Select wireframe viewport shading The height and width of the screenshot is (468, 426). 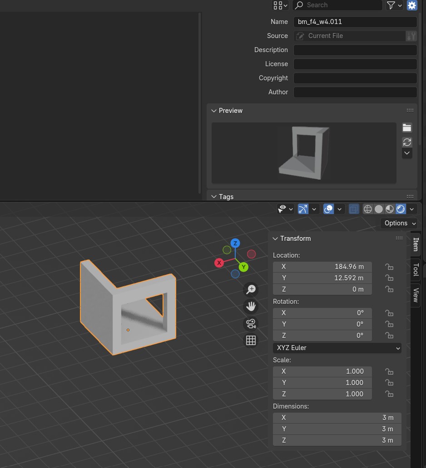368,209
